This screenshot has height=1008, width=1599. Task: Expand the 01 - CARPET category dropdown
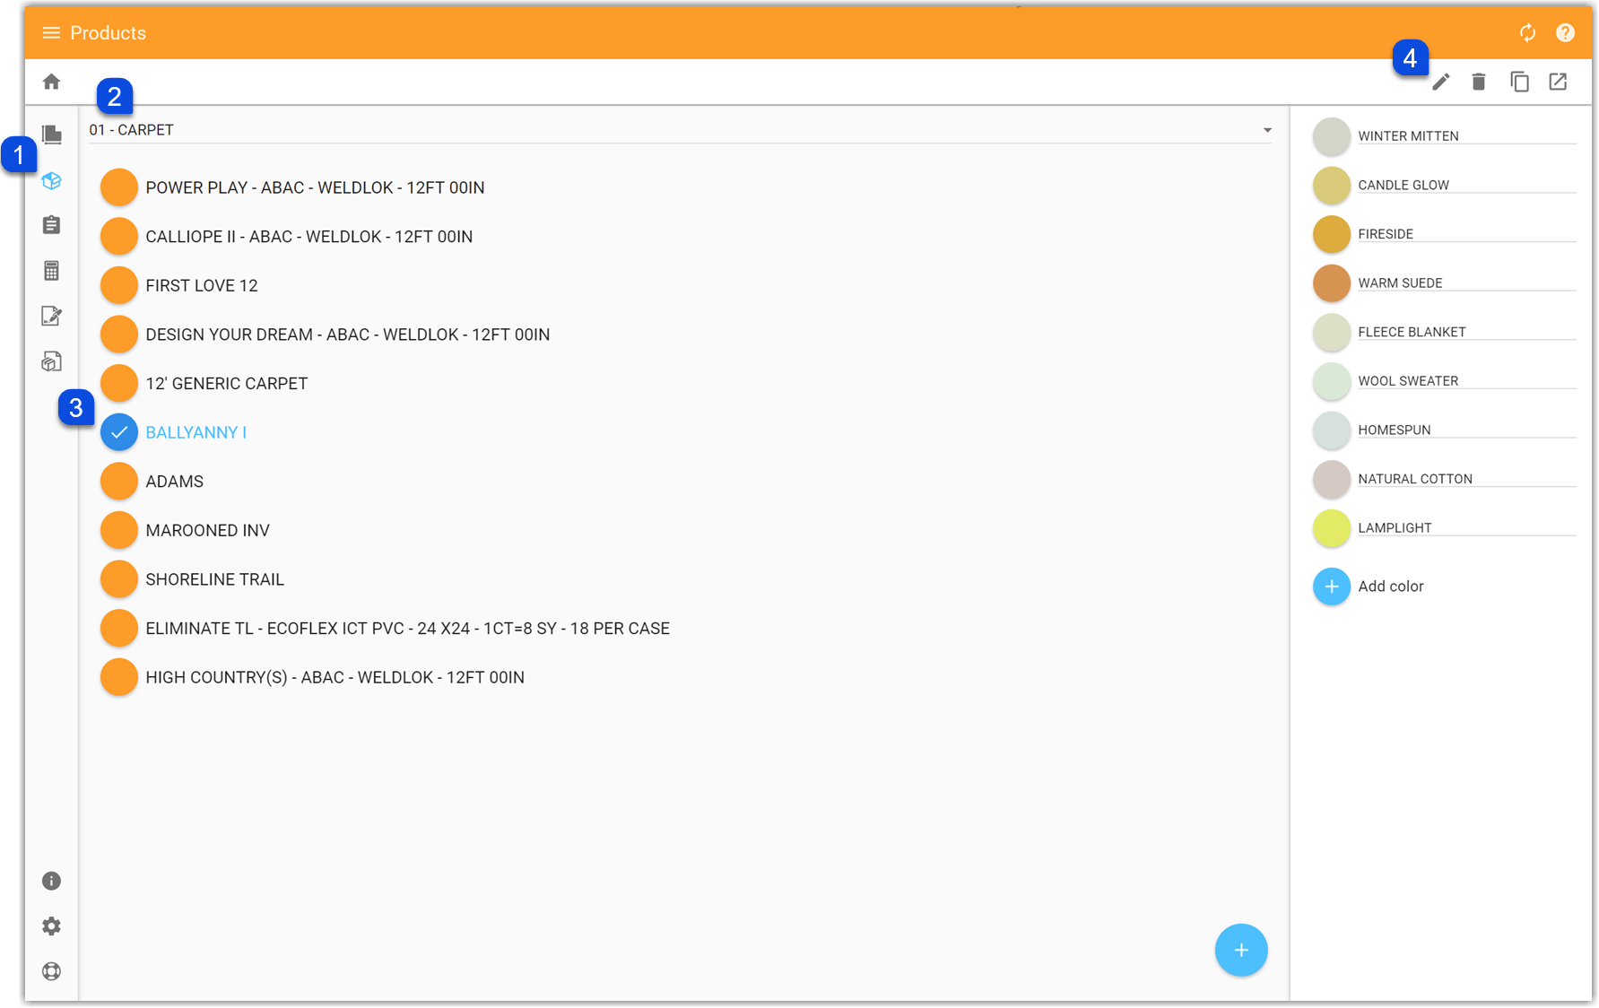tap(680, 130)
